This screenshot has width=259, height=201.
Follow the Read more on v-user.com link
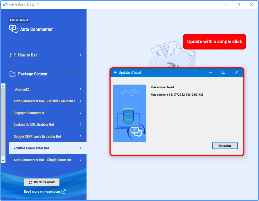(x=42, y=192)
